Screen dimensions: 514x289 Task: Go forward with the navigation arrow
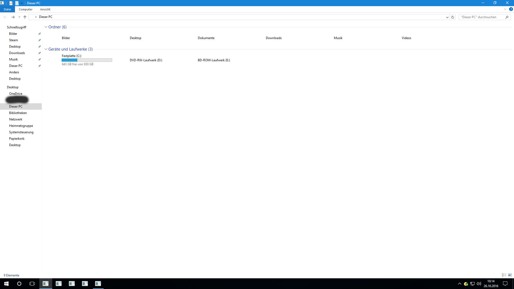coord(13,17)
